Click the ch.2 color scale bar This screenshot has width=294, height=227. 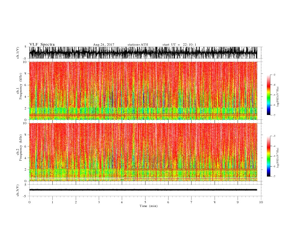coord(268,156)
